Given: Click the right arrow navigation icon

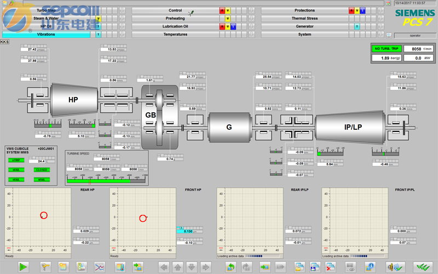Looking at the screenshot, I should click(206, 267).
